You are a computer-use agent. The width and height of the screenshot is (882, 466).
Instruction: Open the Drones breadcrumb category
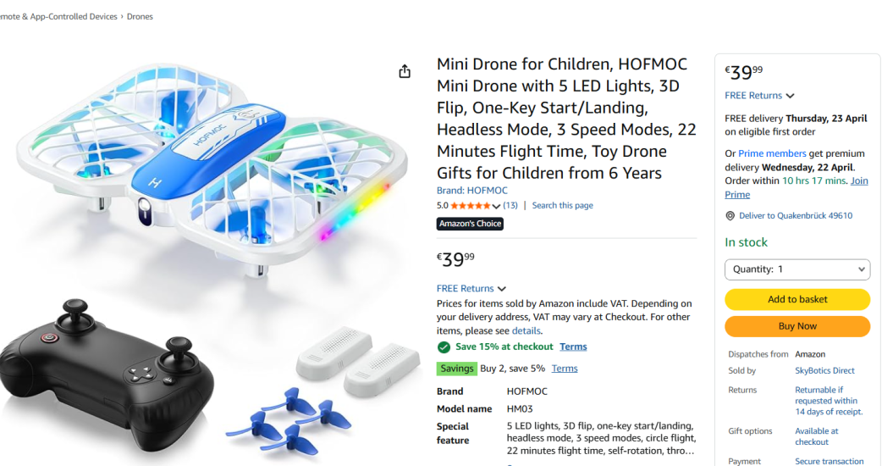click(x=140, y=17)
